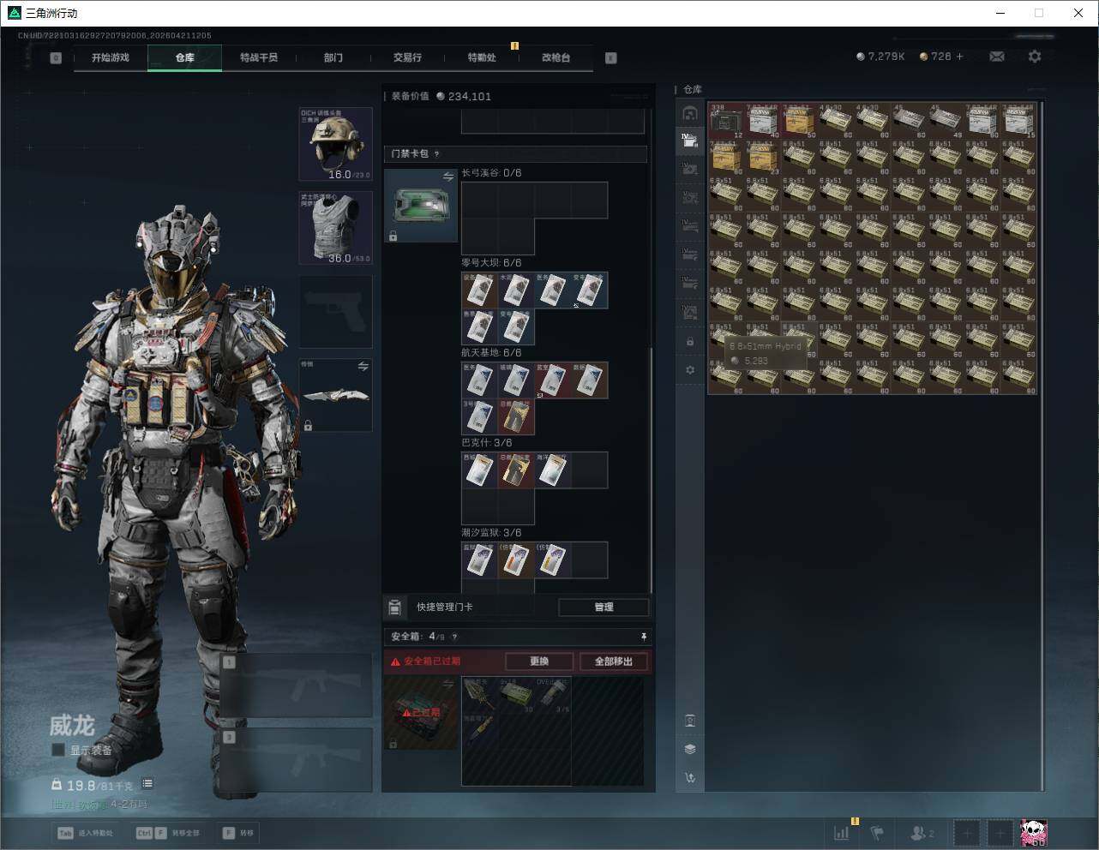Click the locker icon above the layers icon
Image resolution: width=1099 pixels, height=850 pixels.
[690, 721]
